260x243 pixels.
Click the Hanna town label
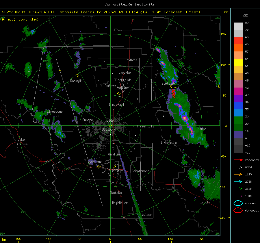pos(202,129)
